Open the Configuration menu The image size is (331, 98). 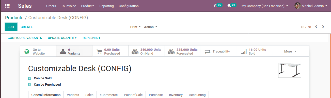pyautogui.click(x=129, y=6)
